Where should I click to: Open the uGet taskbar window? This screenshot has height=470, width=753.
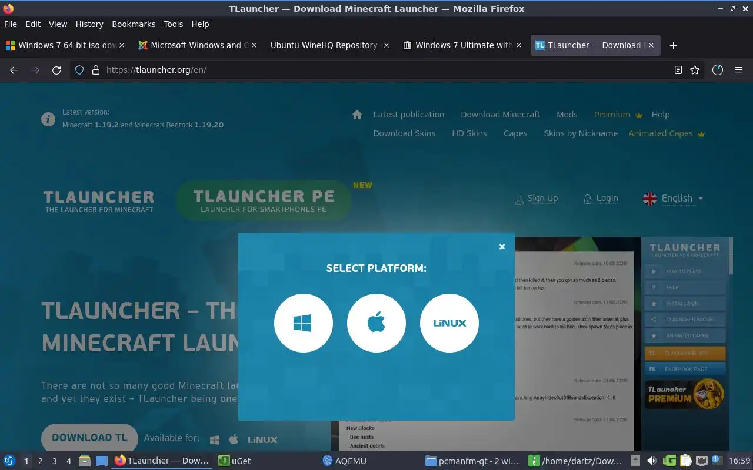266,461
